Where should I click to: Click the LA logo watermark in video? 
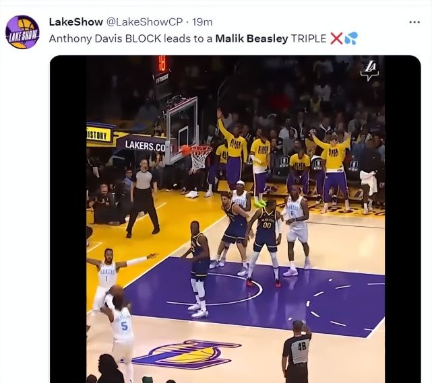[x=369, y=71]
